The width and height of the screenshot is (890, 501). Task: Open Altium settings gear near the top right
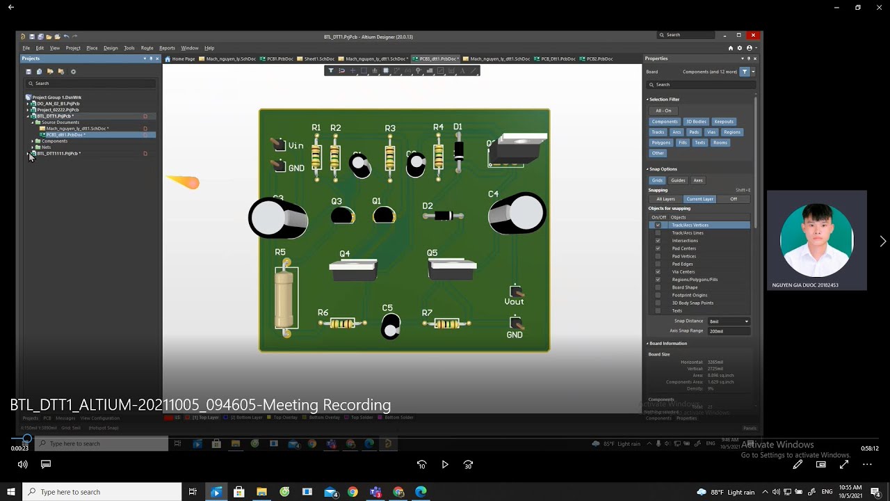[740, 48]
